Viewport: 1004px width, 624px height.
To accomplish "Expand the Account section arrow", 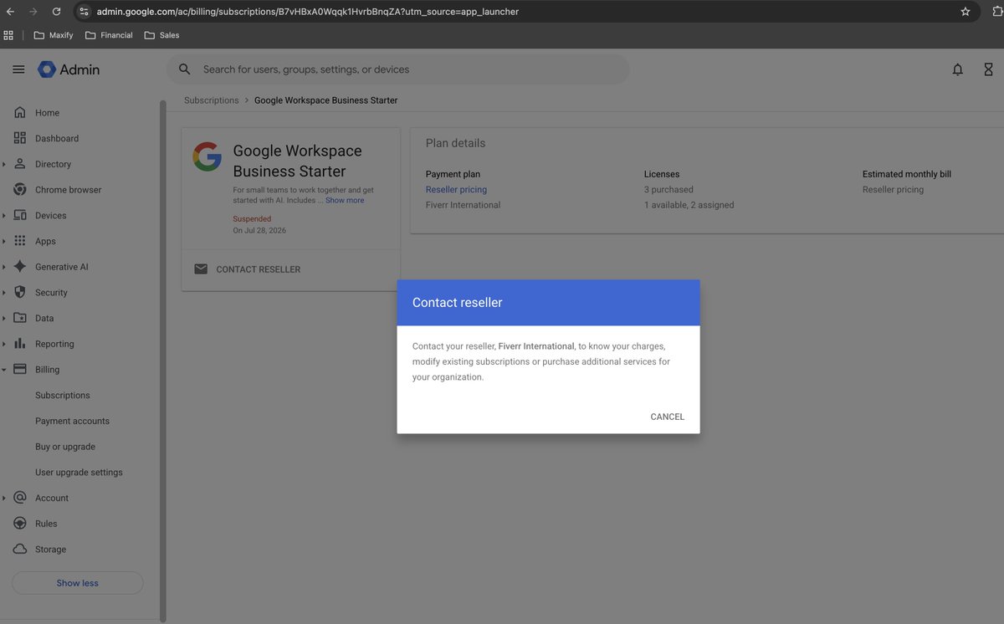I will [x=4, y=498].
